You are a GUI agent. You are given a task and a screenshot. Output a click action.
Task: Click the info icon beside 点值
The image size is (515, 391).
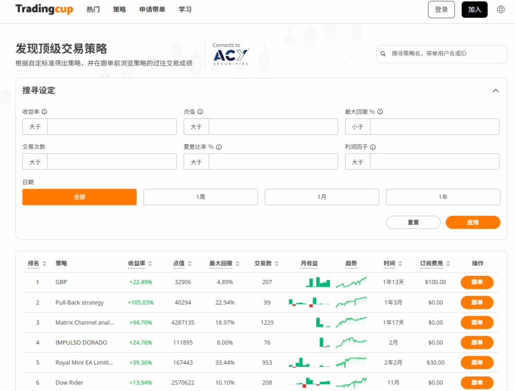click(x=200, y=112)
